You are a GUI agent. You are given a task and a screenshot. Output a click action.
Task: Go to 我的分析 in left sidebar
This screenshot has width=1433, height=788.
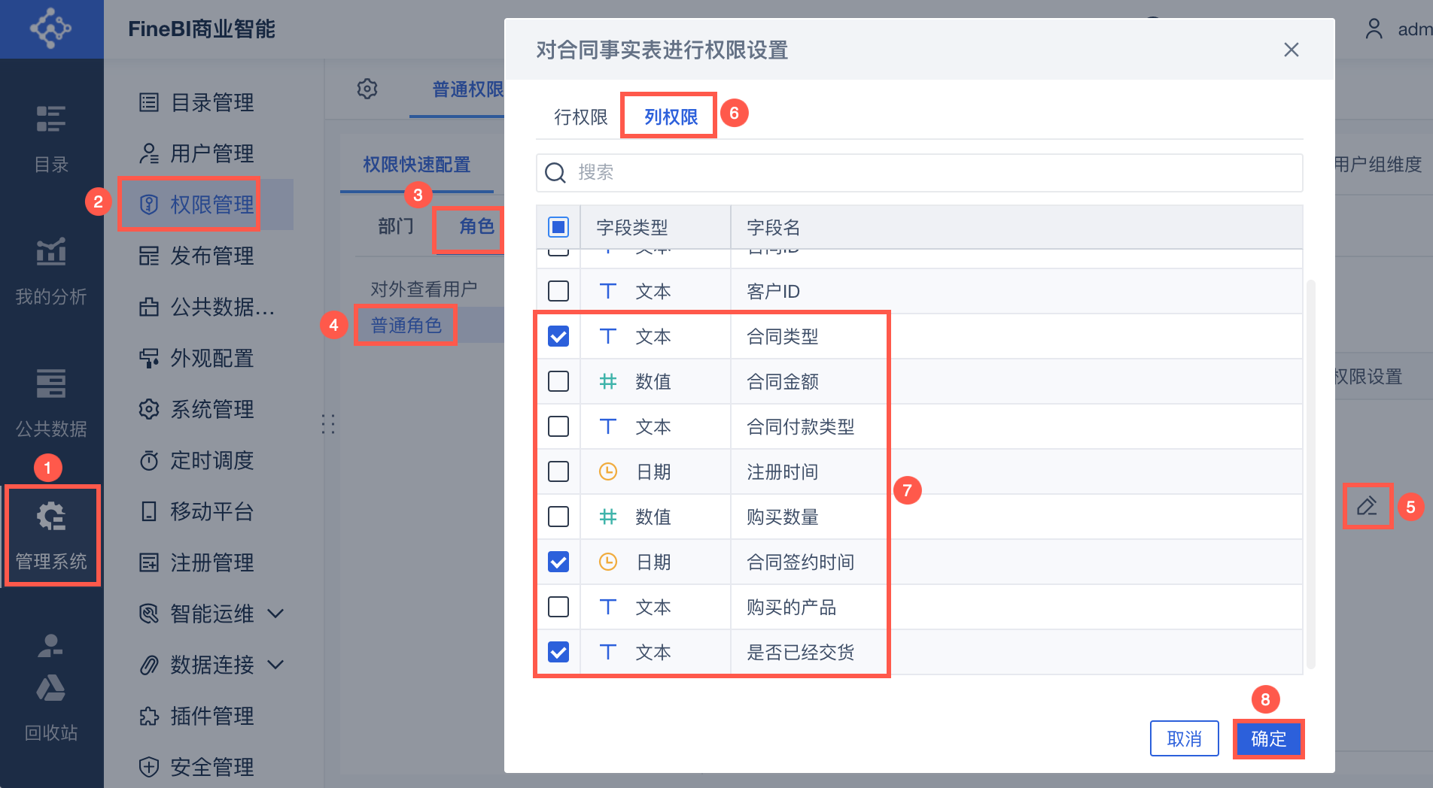click(51, 271)
